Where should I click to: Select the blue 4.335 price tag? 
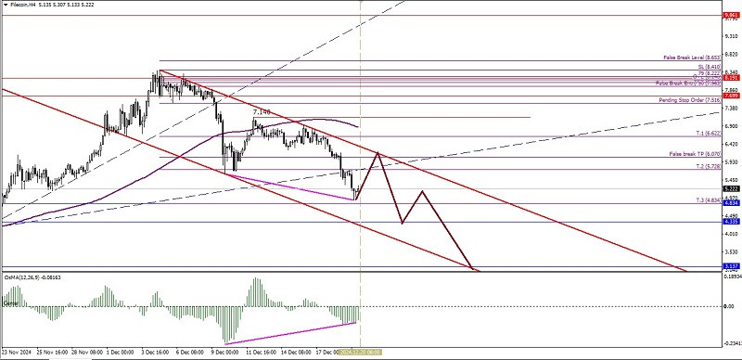coord(731,221)
